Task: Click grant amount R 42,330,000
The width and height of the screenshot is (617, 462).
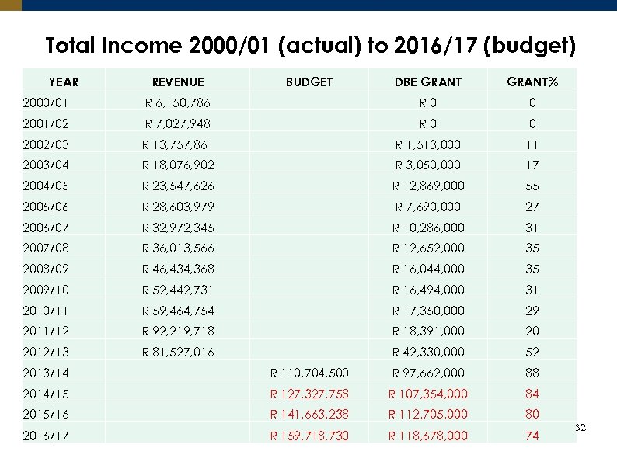Action: pos(427,352)
